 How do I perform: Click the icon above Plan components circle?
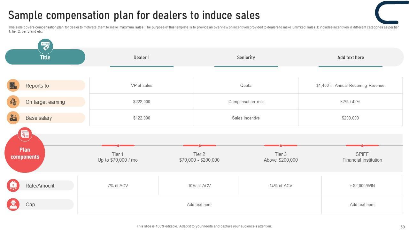(25, 134)
